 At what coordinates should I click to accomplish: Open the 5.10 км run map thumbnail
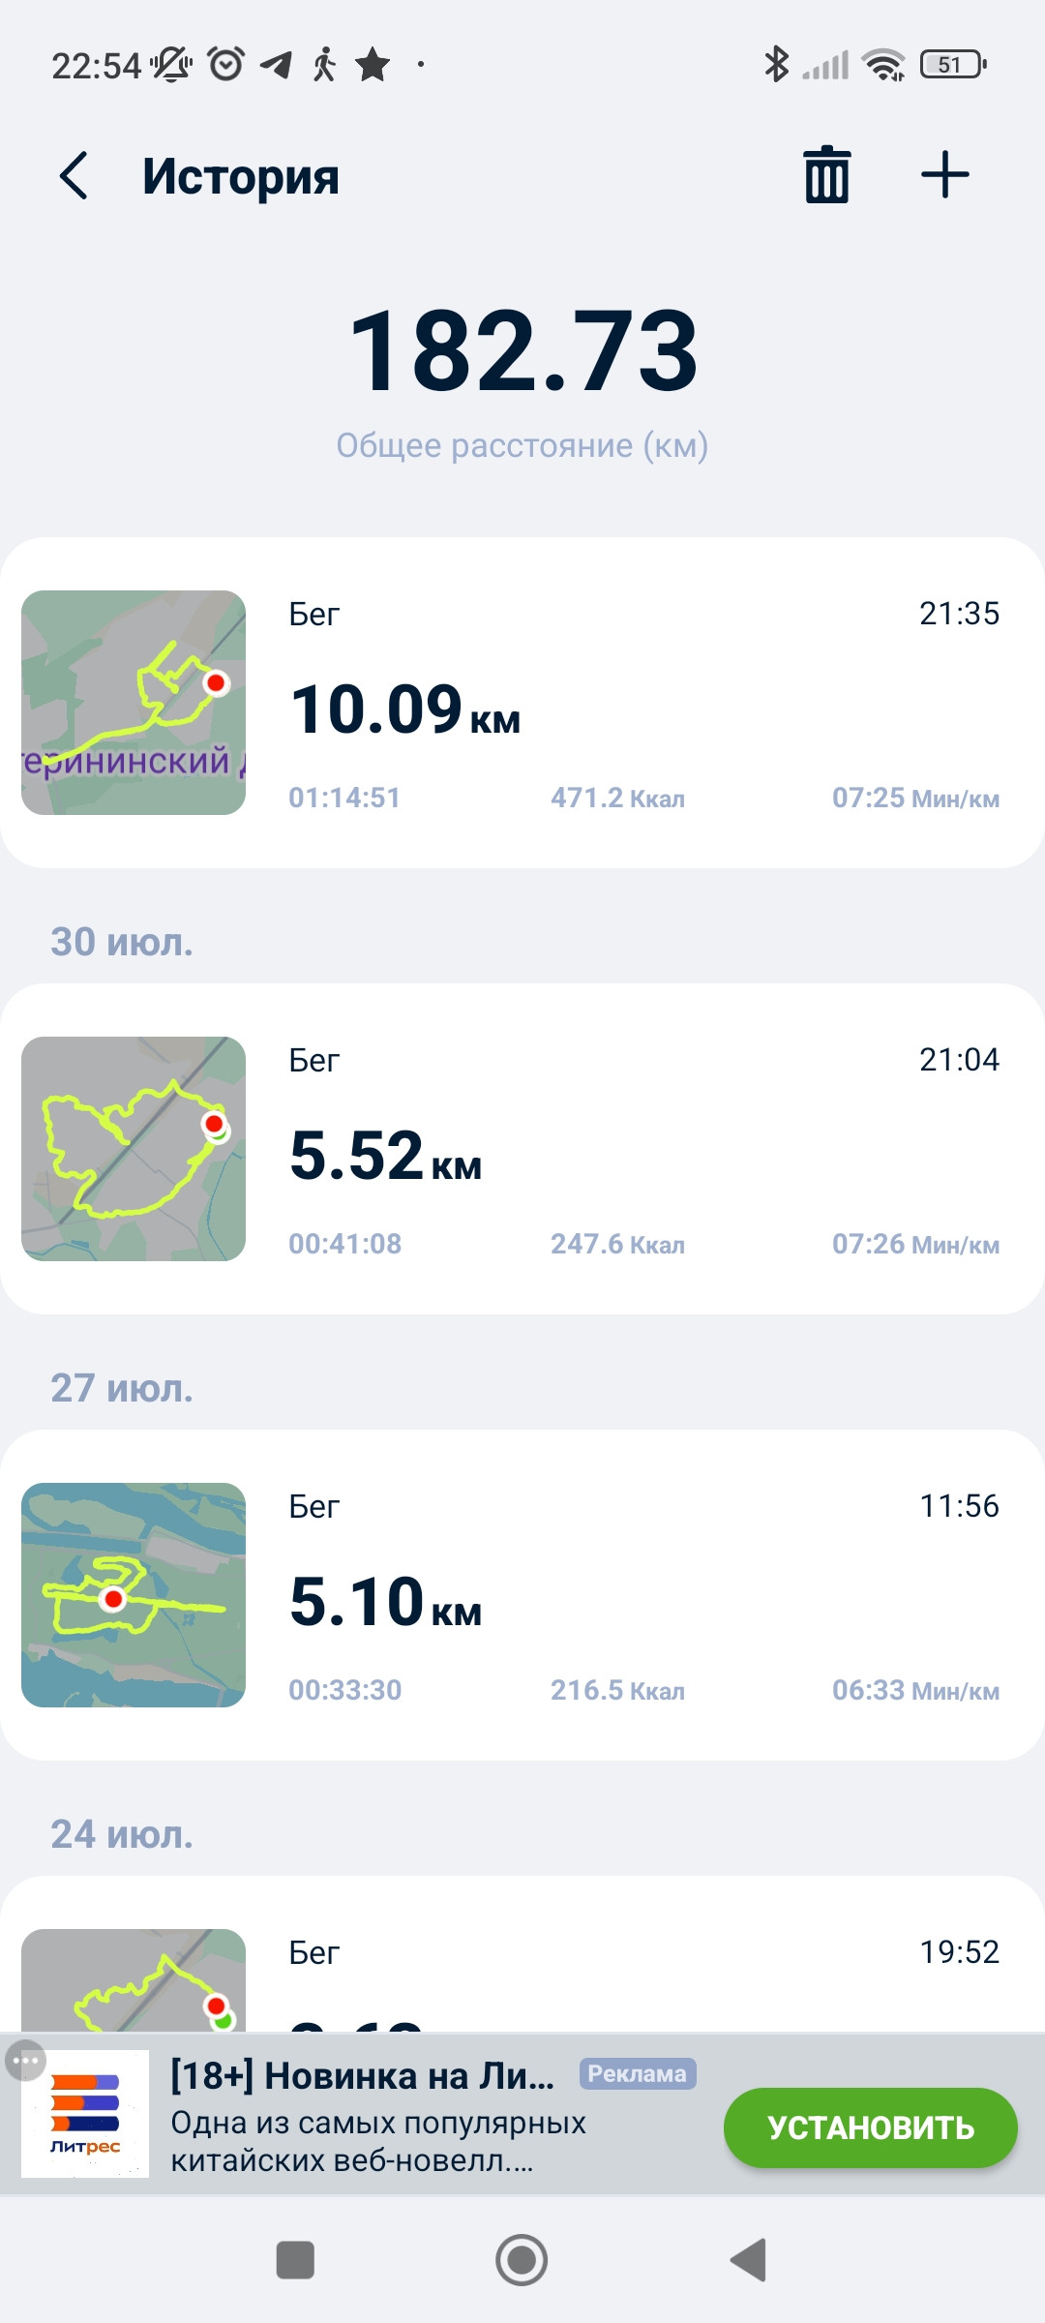[x=134, y=1595]
